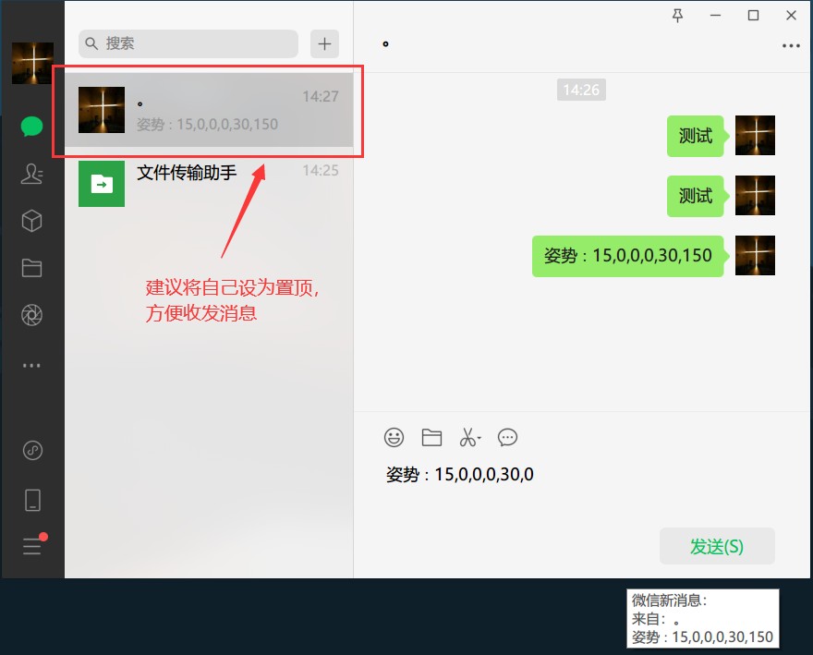Open the bottom hamburger menu with red dot

click(31, 545)
